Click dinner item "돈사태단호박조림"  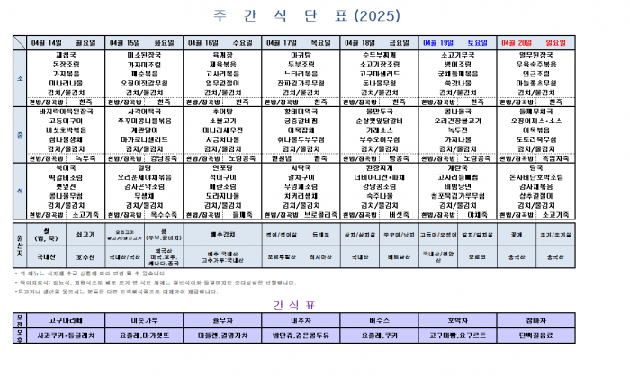point(536,177)
